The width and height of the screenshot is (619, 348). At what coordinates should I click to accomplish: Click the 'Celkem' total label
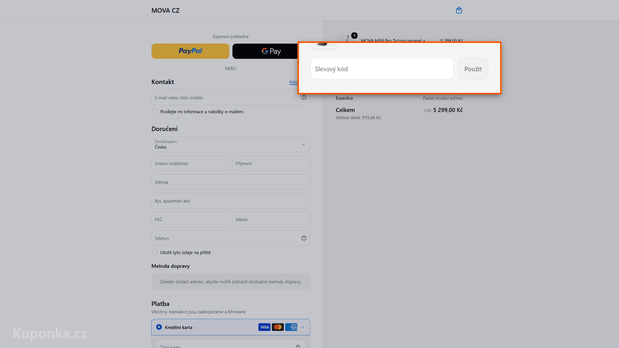pyautogui.click(x=345, y=110)
